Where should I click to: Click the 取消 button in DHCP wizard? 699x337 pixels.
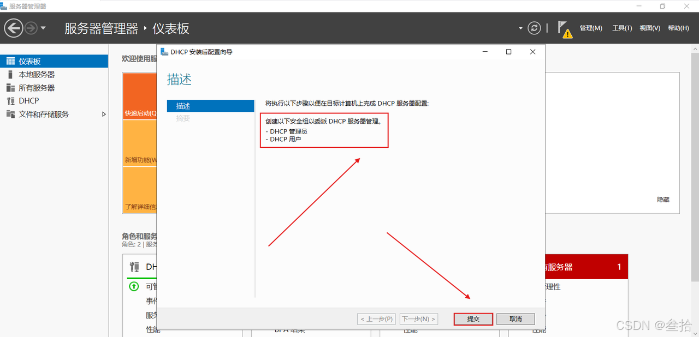516,319
